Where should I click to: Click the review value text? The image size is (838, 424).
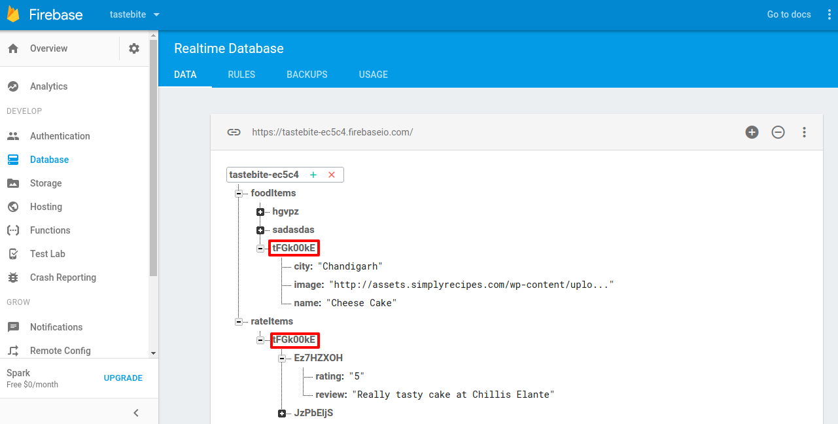[453, 395]
